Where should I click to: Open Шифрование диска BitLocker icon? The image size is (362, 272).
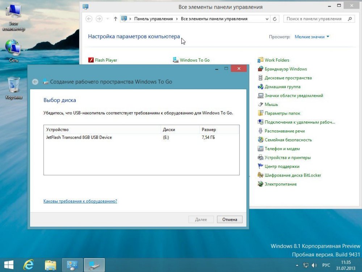tap(260, 175)
